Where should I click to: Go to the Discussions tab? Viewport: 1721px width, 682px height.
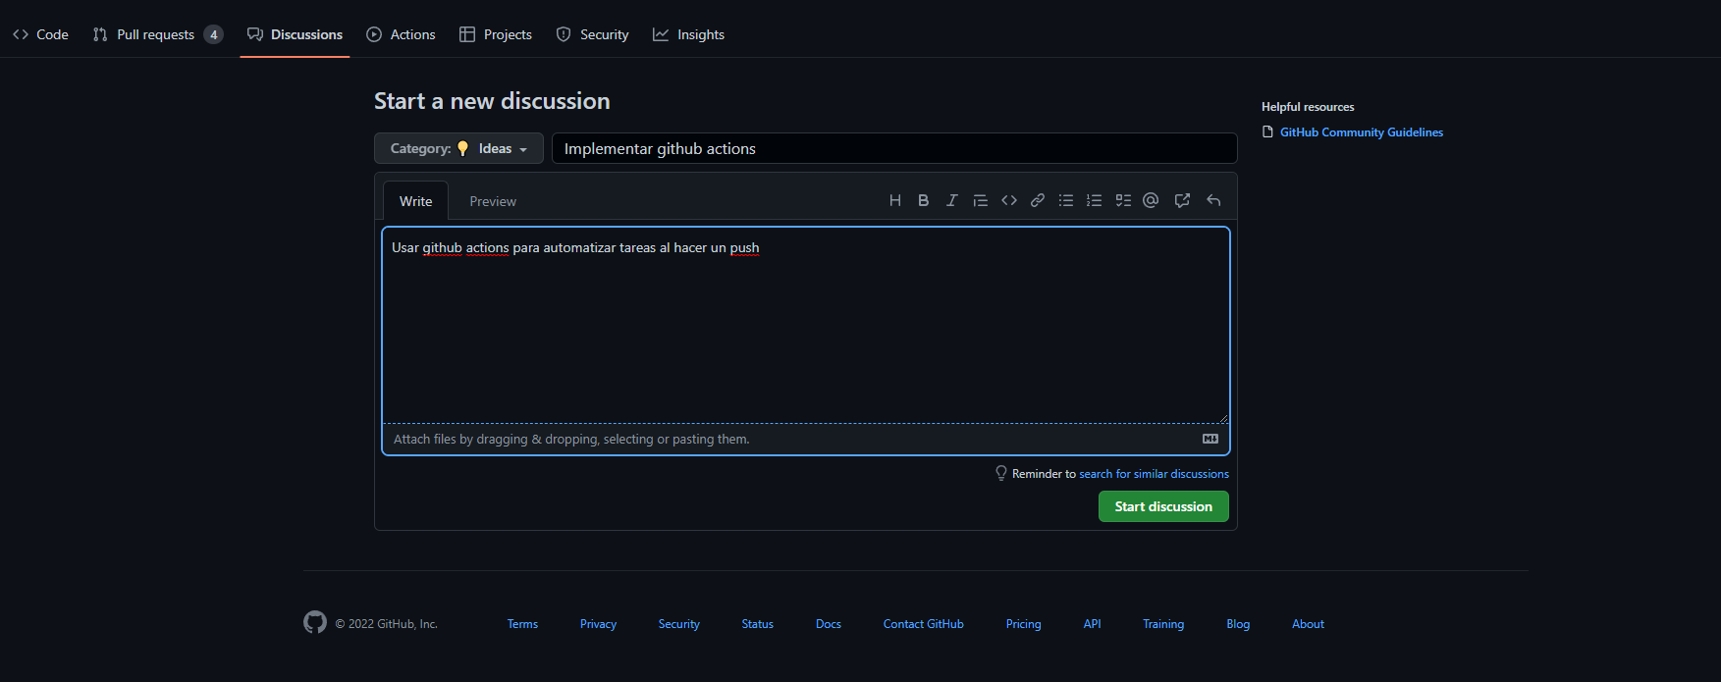pos(295,34)
